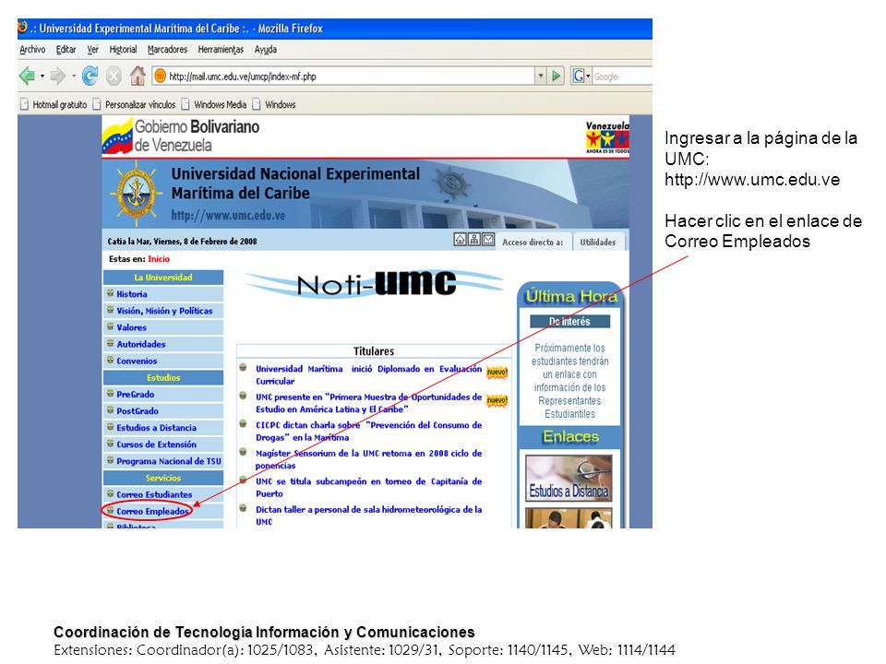Click the Windows Media bookmark
The image size is (886, 664).
tap(213, 104)
